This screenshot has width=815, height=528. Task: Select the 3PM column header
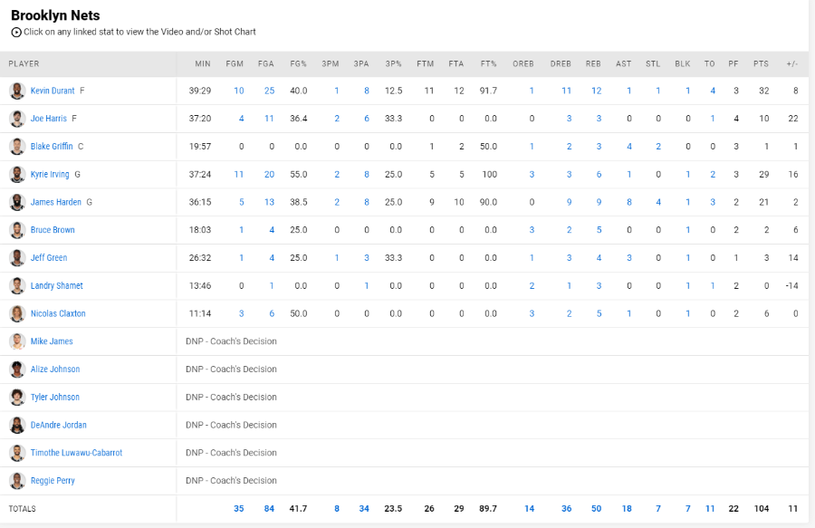(x=330, y=64)
